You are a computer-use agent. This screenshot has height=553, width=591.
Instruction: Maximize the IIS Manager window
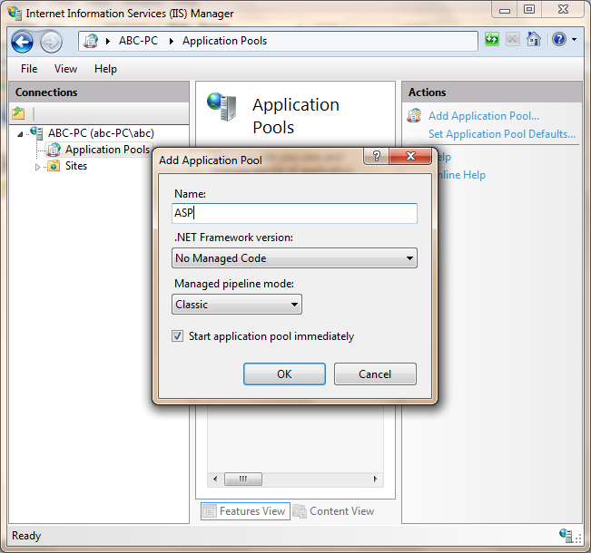(x=529, y=10)
